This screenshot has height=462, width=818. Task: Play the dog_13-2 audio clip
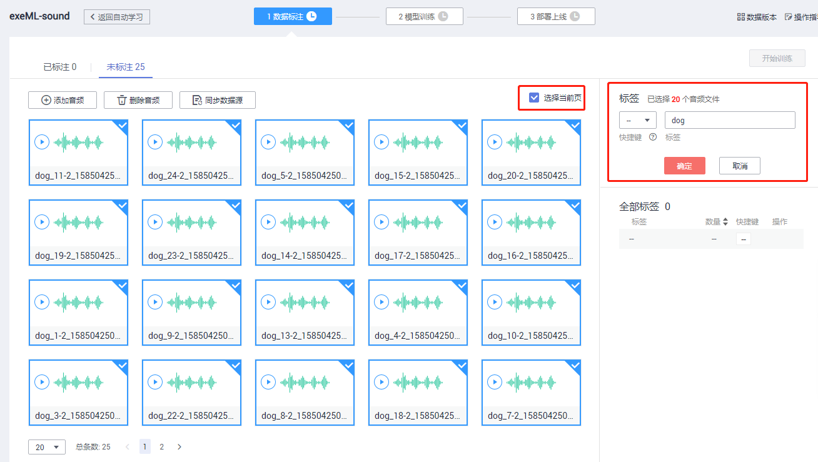click(268, 302)
